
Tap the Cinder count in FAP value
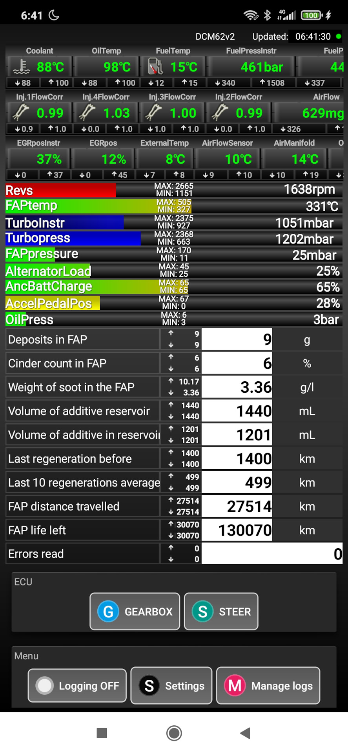click(237, 363)
